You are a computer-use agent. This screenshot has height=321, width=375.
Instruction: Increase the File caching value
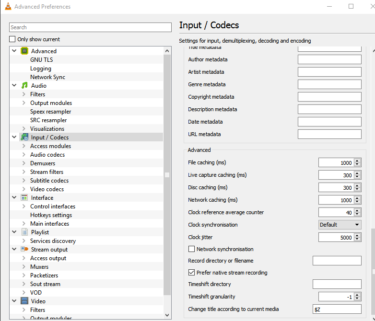357,161
